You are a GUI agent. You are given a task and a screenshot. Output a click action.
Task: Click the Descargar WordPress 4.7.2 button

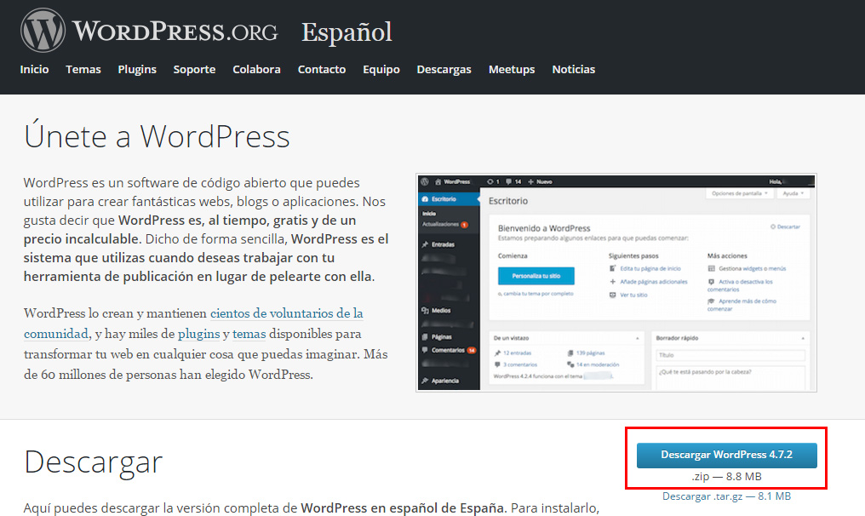point(726,456)
